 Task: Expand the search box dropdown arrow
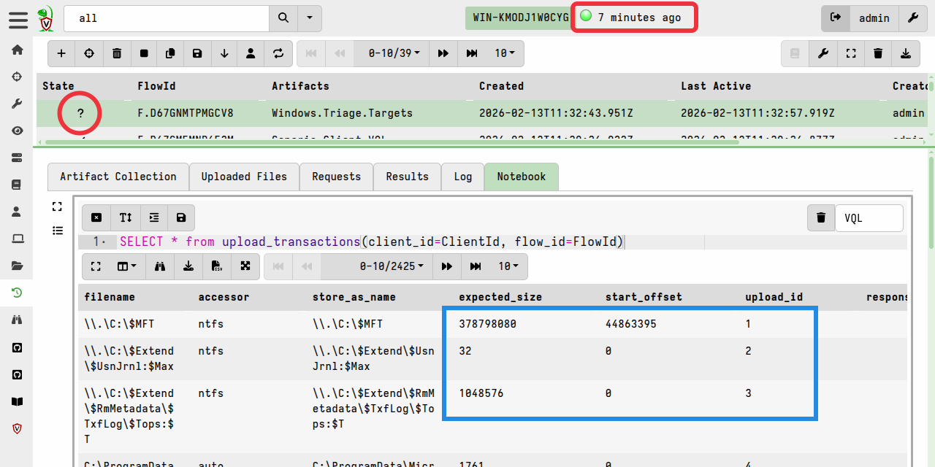tap(310, 18)
